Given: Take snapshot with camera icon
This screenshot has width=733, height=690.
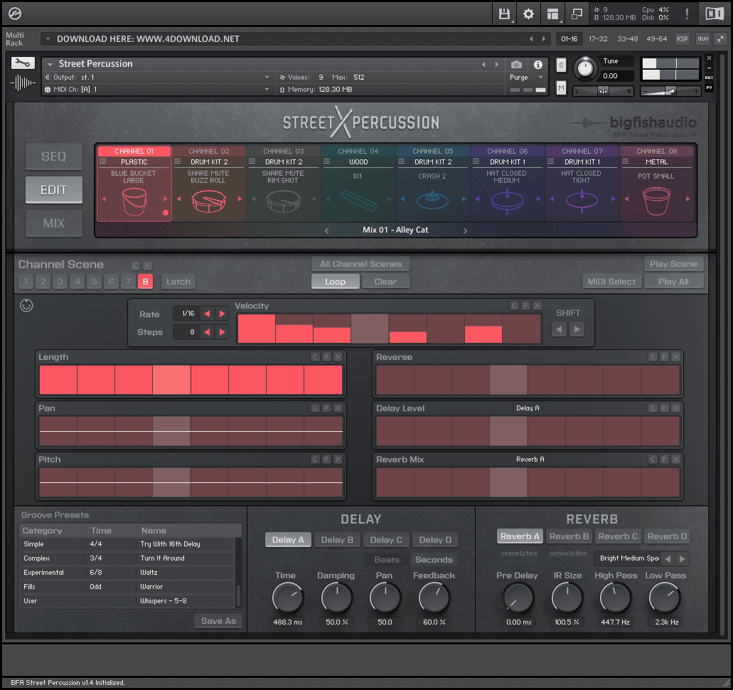Looking at the screenshot, I should pyautogui.click(x=516, y=65).
